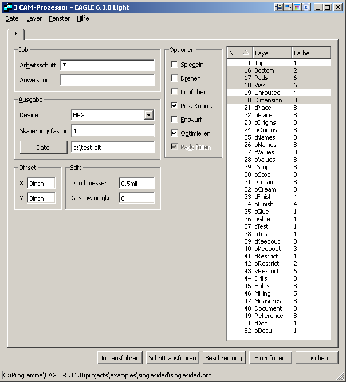Click the Löschen button
Viewport: 346px width, 382px height.
[317, 358]
